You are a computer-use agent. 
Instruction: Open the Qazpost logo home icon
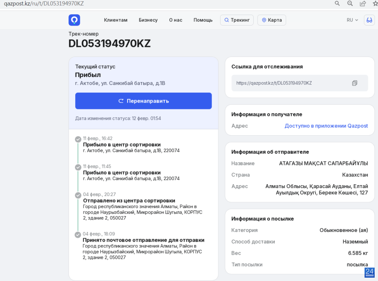74,20
